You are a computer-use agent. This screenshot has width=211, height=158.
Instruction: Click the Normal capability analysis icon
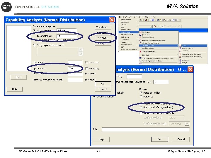pyautogui.click(x=180, y=46)
